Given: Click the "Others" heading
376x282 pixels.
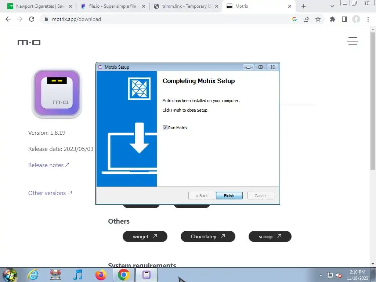Looking at the screenshot, I should tap(119, 221).
